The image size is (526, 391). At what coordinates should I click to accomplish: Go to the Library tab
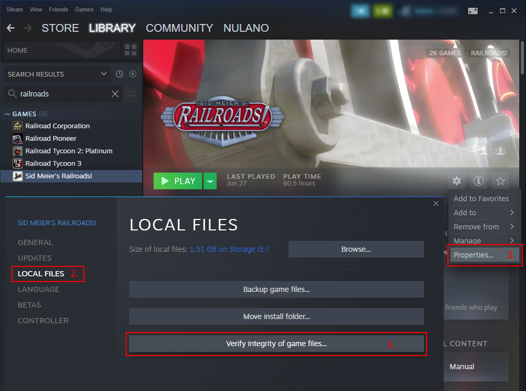[x=112, y=28]
